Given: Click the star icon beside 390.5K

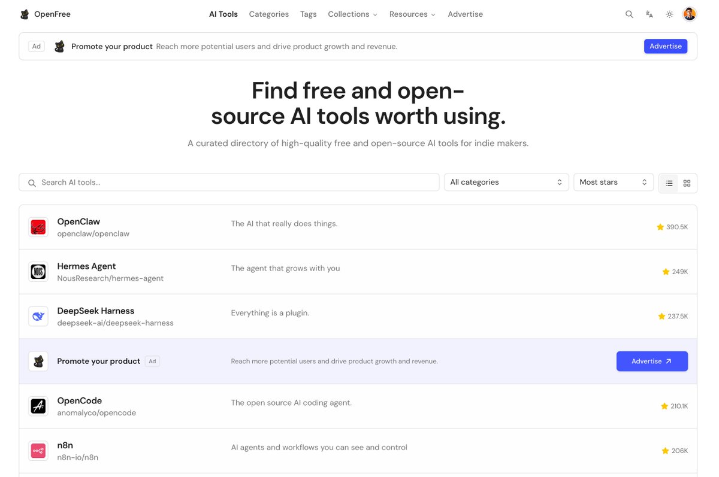Looking at the screenshot, I should 660,227.
